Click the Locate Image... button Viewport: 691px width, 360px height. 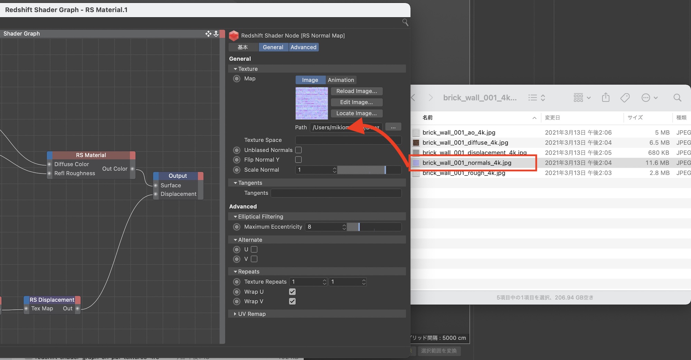pyautogui.click(x=357, y=113)
